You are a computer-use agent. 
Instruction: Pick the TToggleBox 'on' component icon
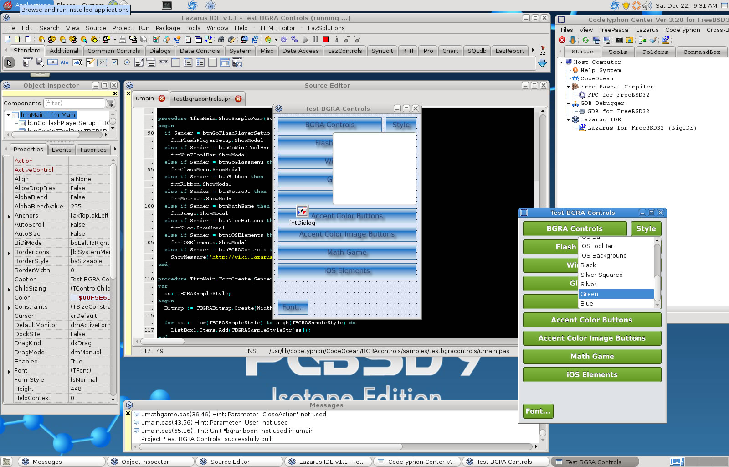coord(102,62)
